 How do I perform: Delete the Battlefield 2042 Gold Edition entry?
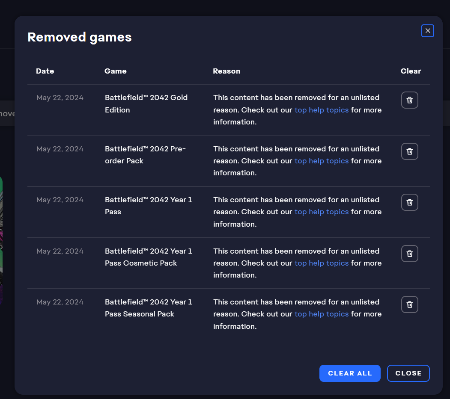point(409,100)
